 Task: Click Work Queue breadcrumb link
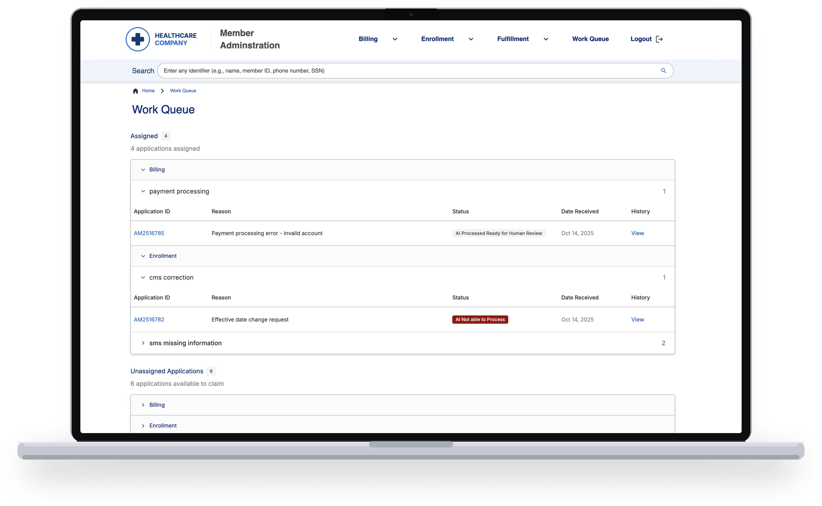183,91
